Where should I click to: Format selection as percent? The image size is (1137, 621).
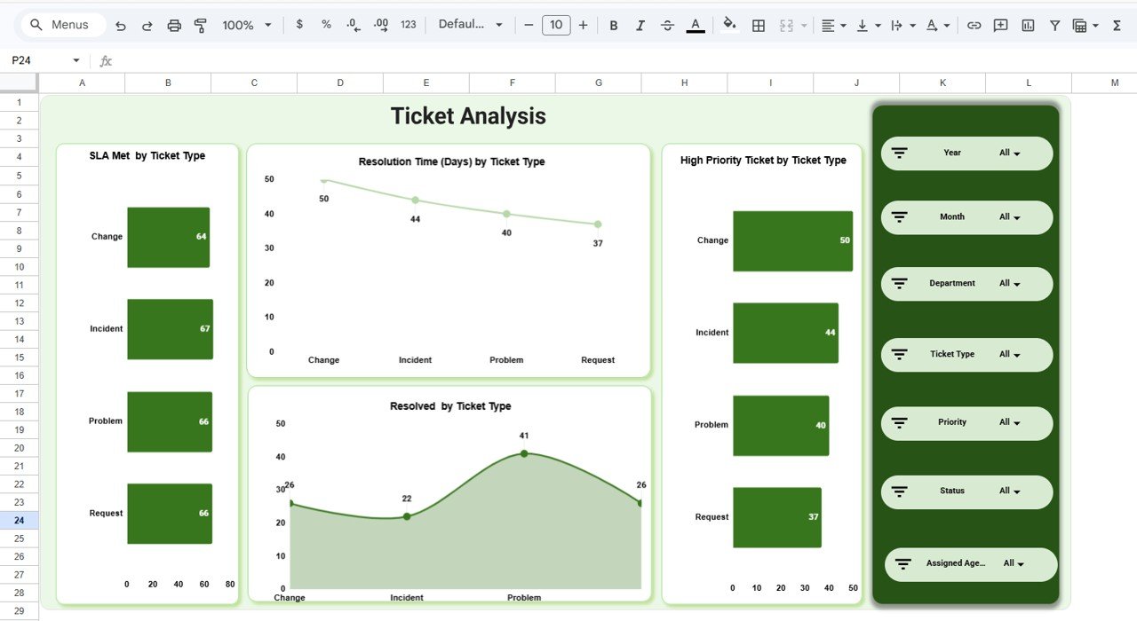tap(326, 25)
